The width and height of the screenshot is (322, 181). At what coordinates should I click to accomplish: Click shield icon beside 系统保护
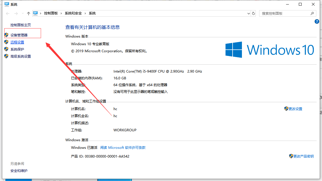6,49
